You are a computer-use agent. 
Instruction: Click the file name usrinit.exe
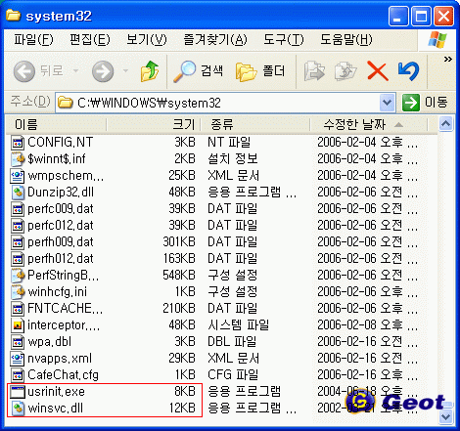click(56, 392)
